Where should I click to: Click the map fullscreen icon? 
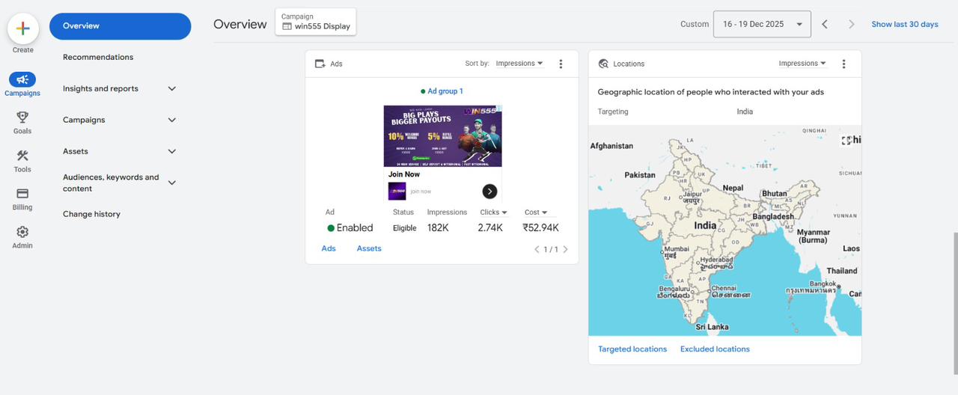pos(846,140)
